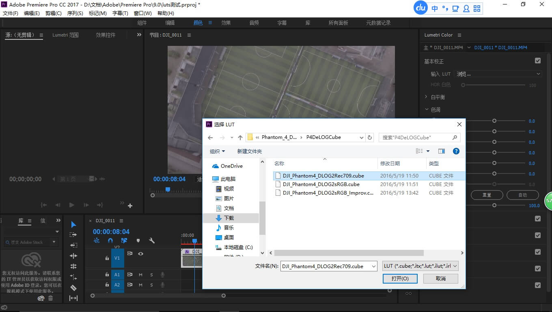
Task: Open the view options dropdown arrow
Action: [428, 151]
